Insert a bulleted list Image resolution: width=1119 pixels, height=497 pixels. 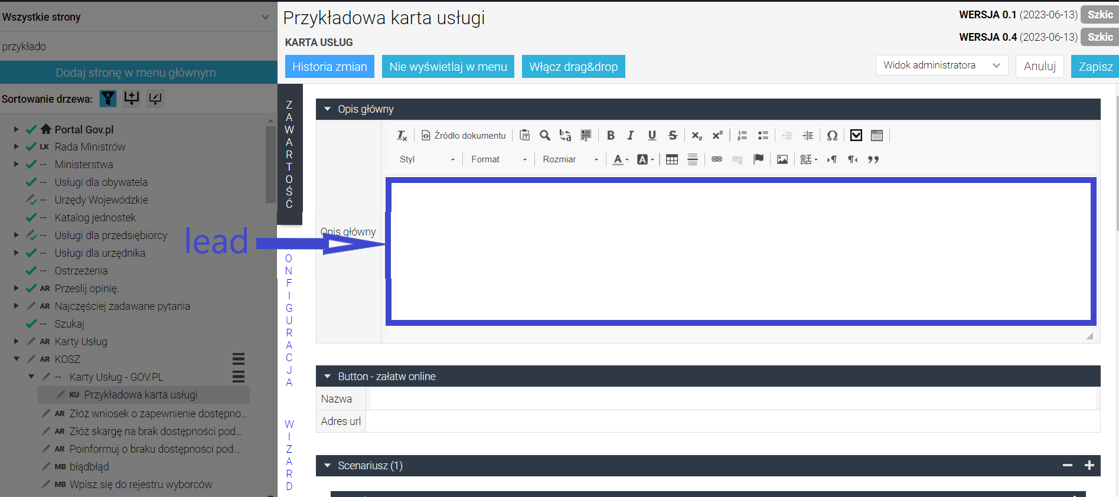tap(763, 136)
